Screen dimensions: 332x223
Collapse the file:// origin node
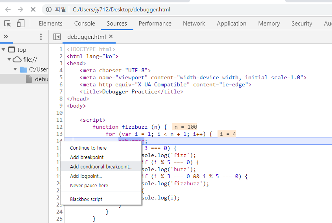coord(9,59)
